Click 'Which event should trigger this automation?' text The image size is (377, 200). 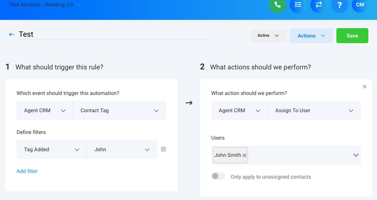[x=68, y=93]
